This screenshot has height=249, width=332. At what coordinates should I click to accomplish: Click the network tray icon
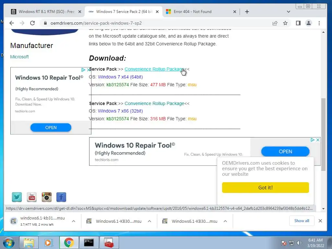291,243
